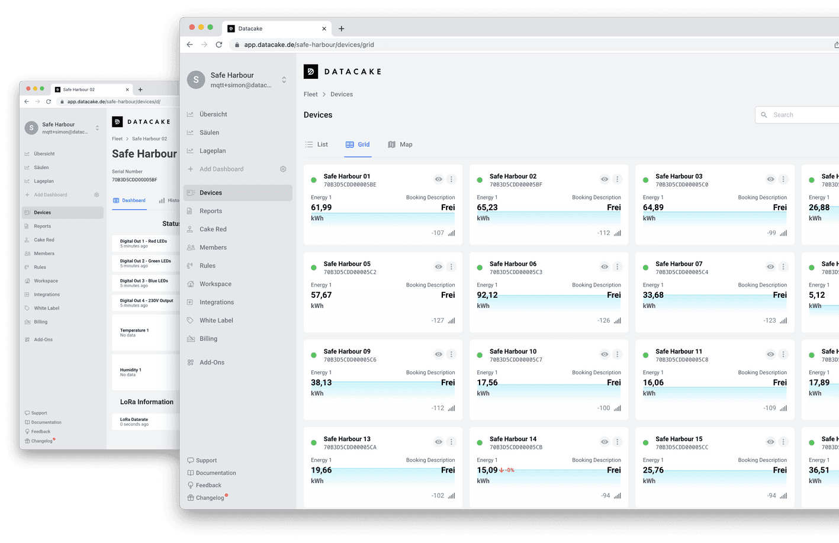Click the Safe Harbour avatar circle in front sidebar
This screenshot has height=543, width=839.
coord(196,80)
